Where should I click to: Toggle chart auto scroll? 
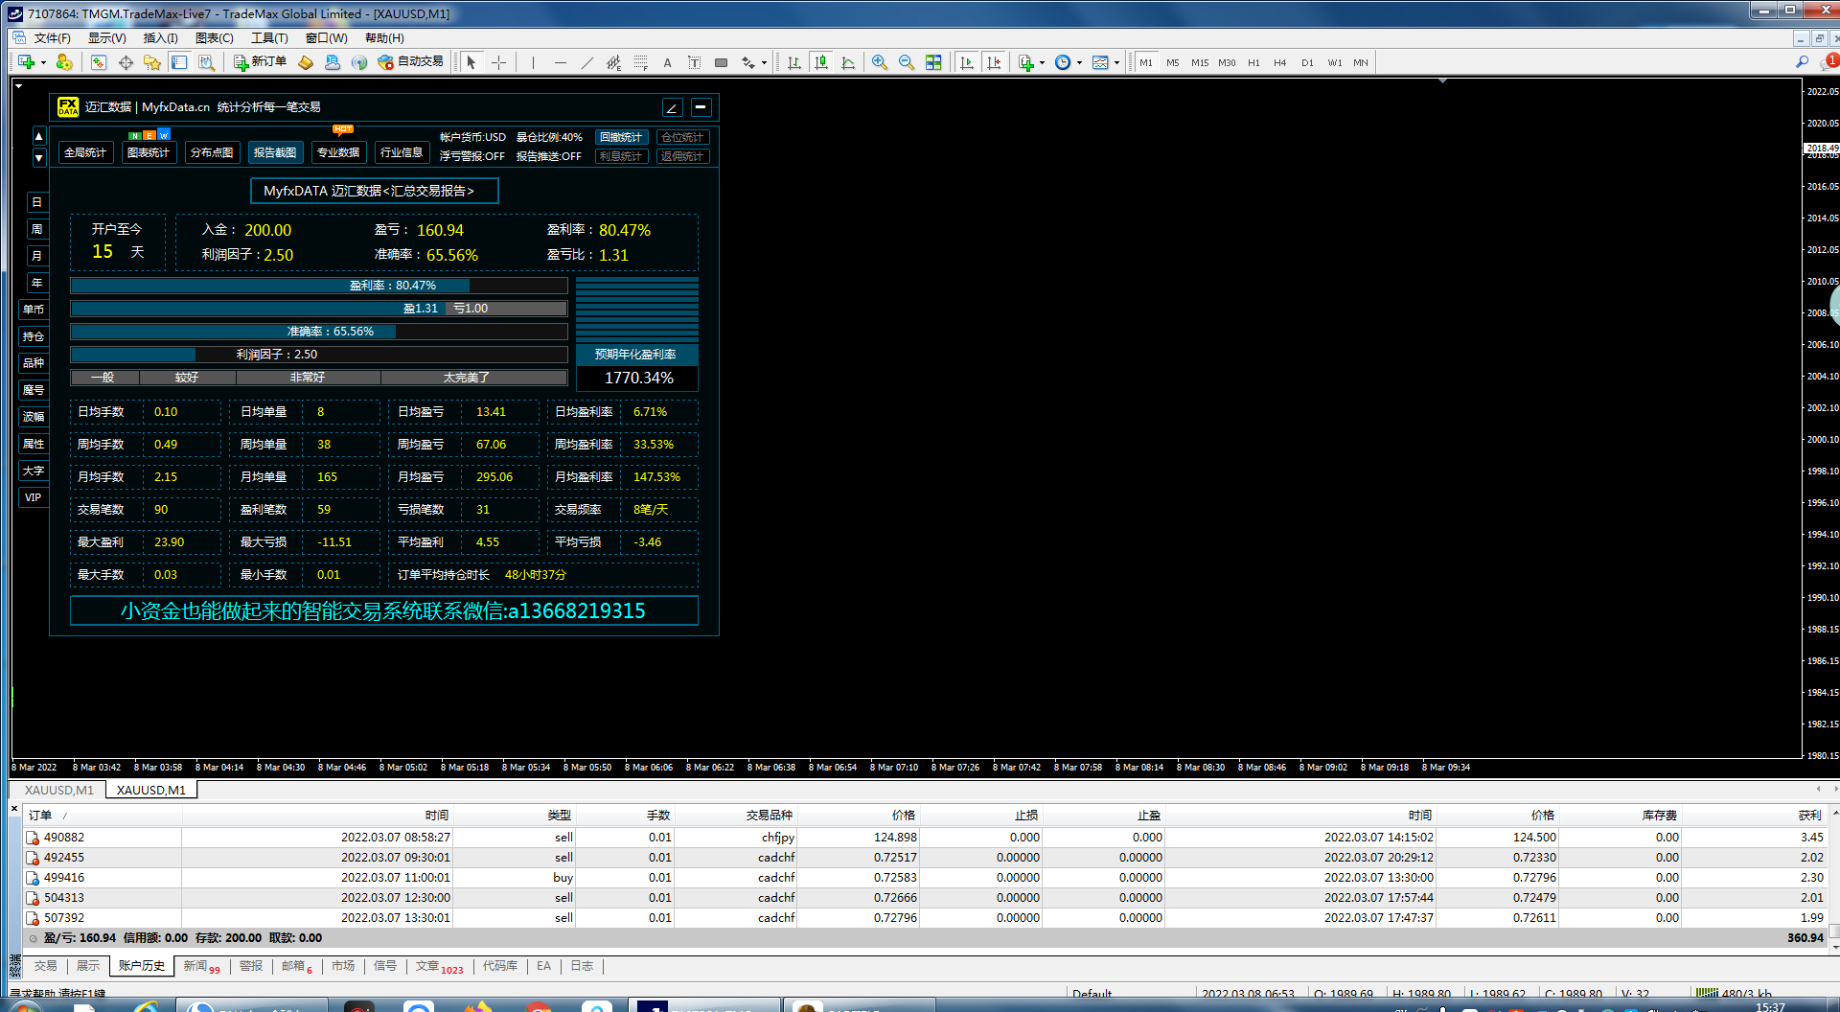[967, 62]
